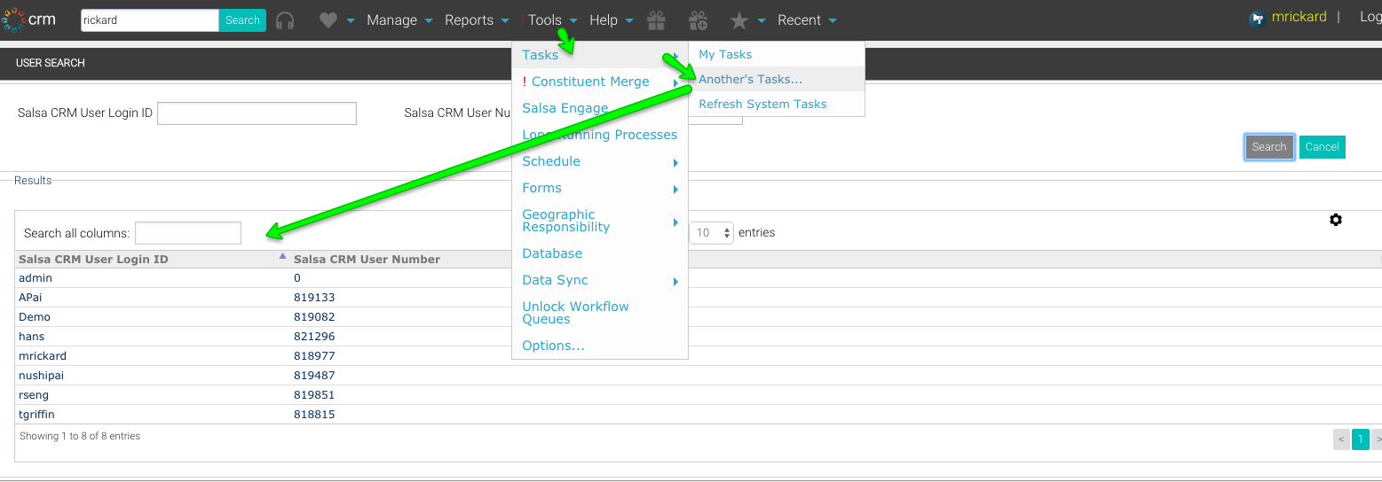Choose Another's Tasks... from the submenu

pyautogui.click(x=750, y=80)
